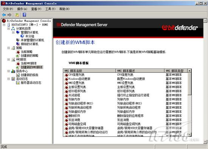Viewport: 208px width, 149px height.
Task: Click the 创建新的策略 icon
Action: point(18,56)
